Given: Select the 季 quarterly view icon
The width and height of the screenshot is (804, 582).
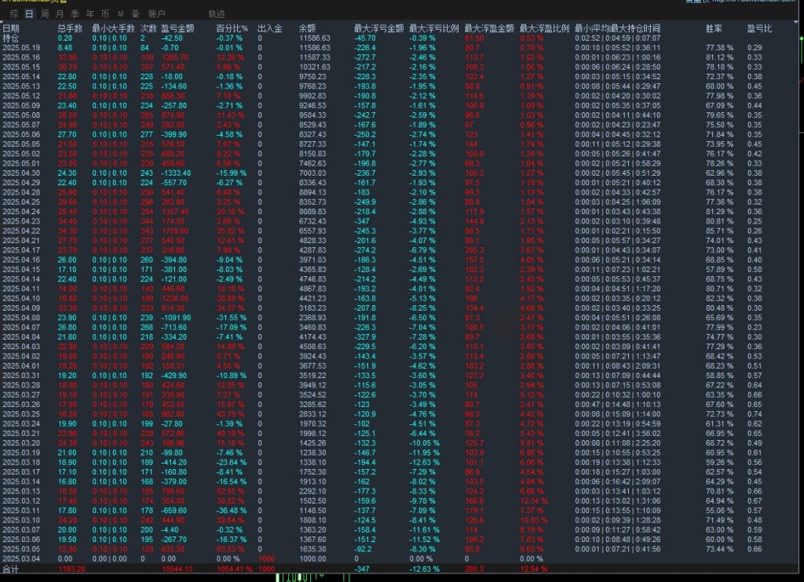Looking at the screenshot, I should 74,14.
